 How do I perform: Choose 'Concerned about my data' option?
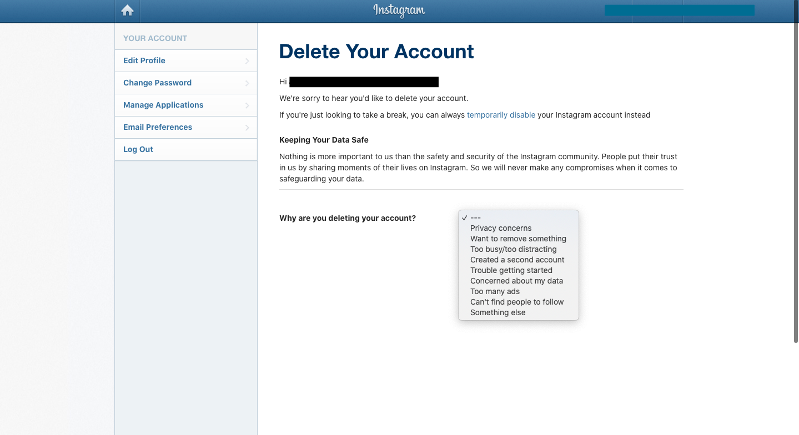tap(519, 281)
